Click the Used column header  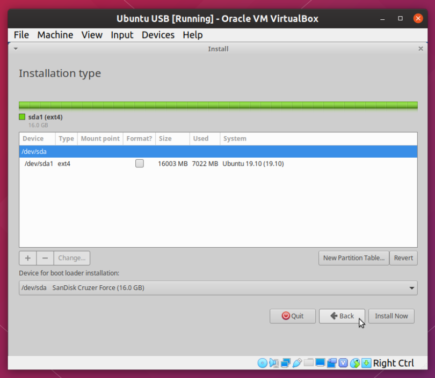[205, 138]
